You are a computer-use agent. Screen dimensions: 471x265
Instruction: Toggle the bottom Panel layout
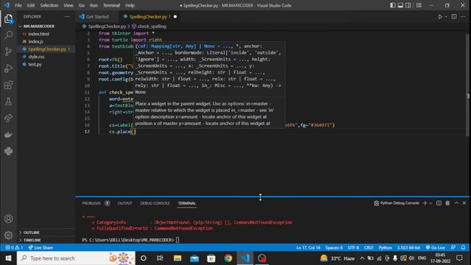pyautogui.click(x=400, y=5)
